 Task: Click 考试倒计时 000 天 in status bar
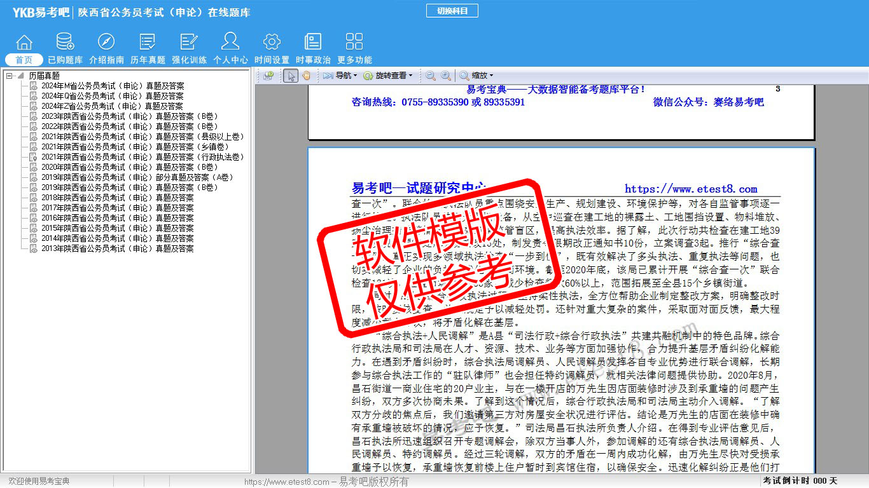[800, 481]
